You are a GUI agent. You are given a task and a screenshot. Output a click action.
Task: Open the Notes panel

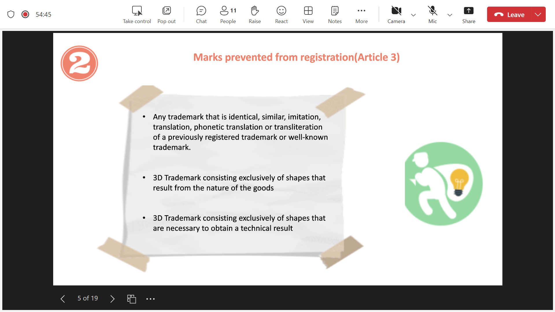click(335, 14)
